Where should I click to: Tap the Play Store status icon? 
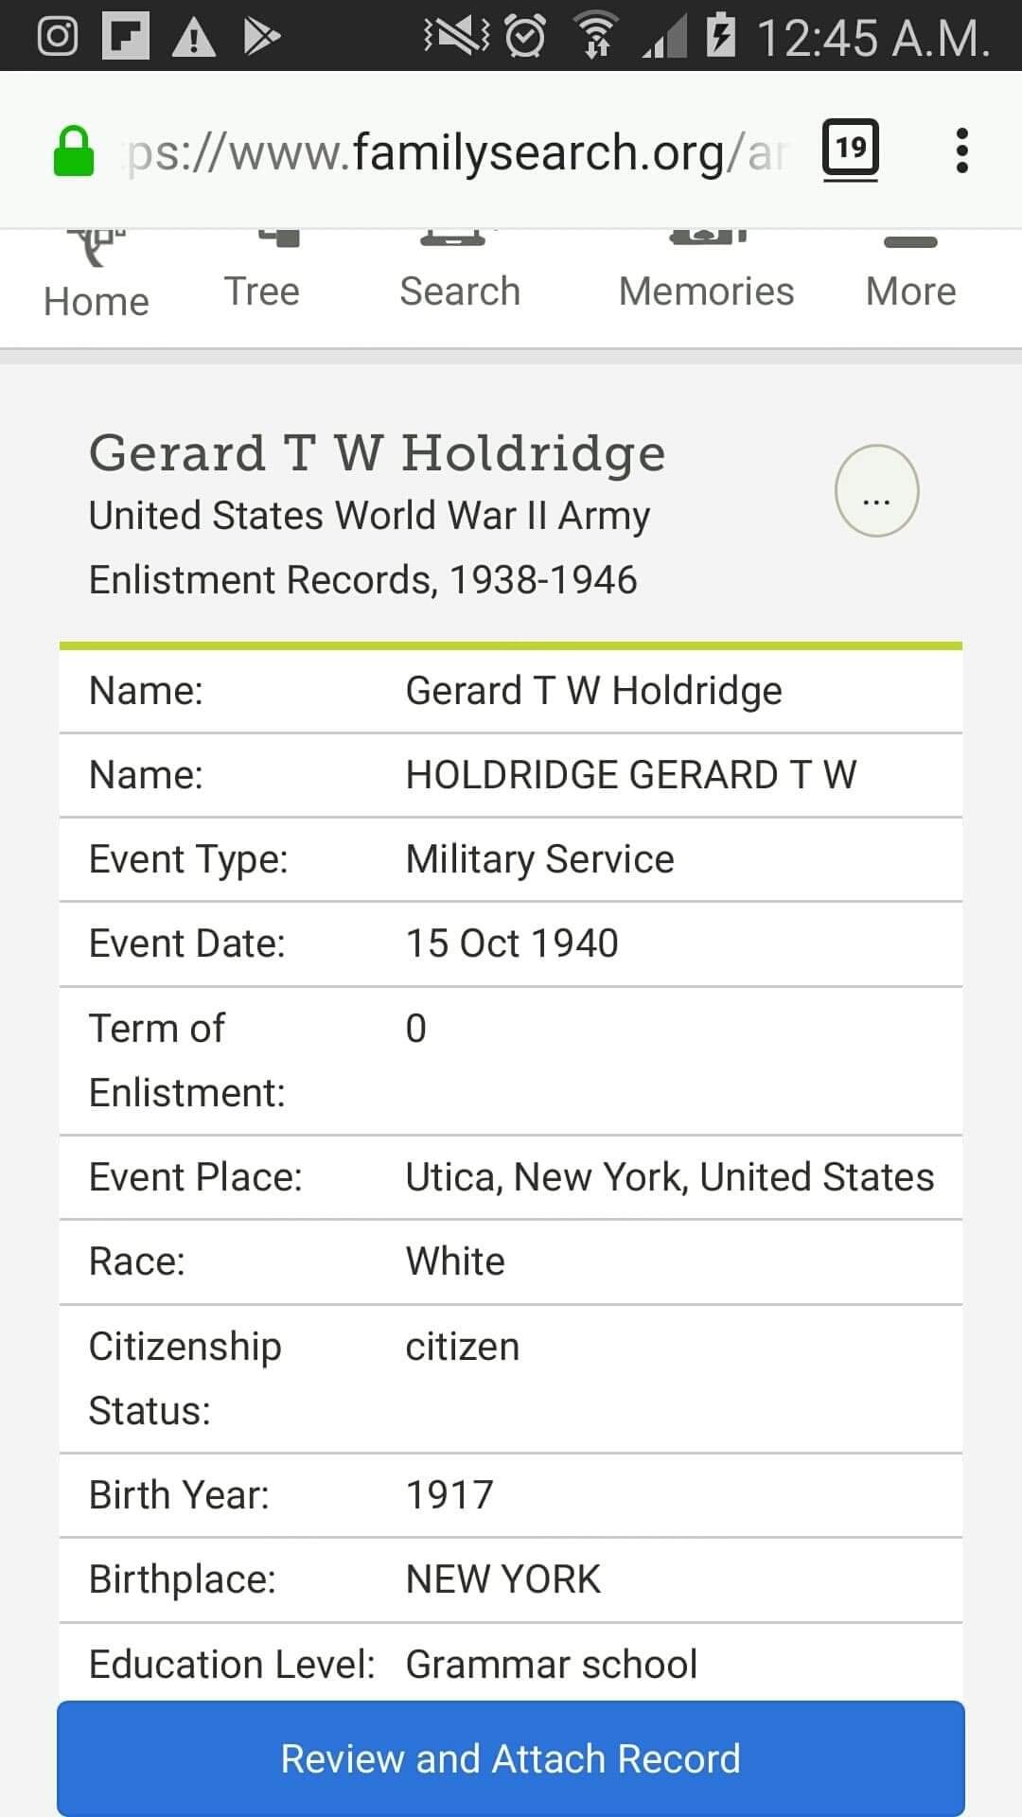[261, 37]
